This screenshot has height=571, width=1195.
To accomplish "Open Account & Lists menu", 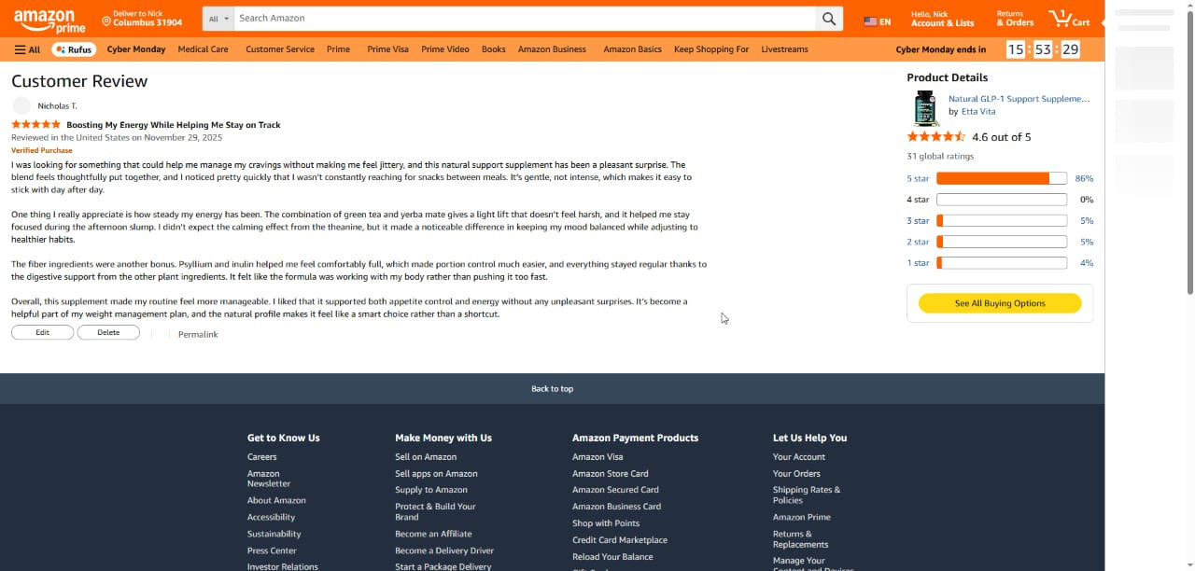I will [942, 19].
